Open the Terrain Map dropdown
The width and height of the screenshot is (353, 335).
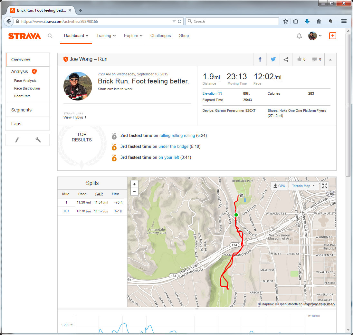303,186
